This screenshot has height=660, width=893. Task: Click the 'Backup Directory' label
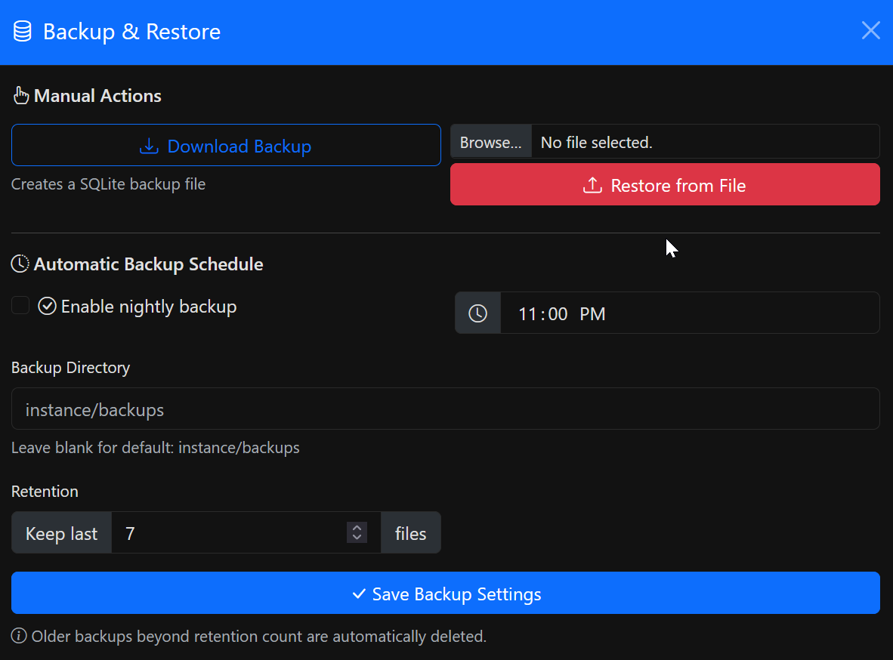70,367
